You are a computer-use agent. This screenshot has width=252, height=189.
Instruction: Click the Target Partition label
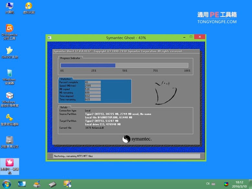68,121
